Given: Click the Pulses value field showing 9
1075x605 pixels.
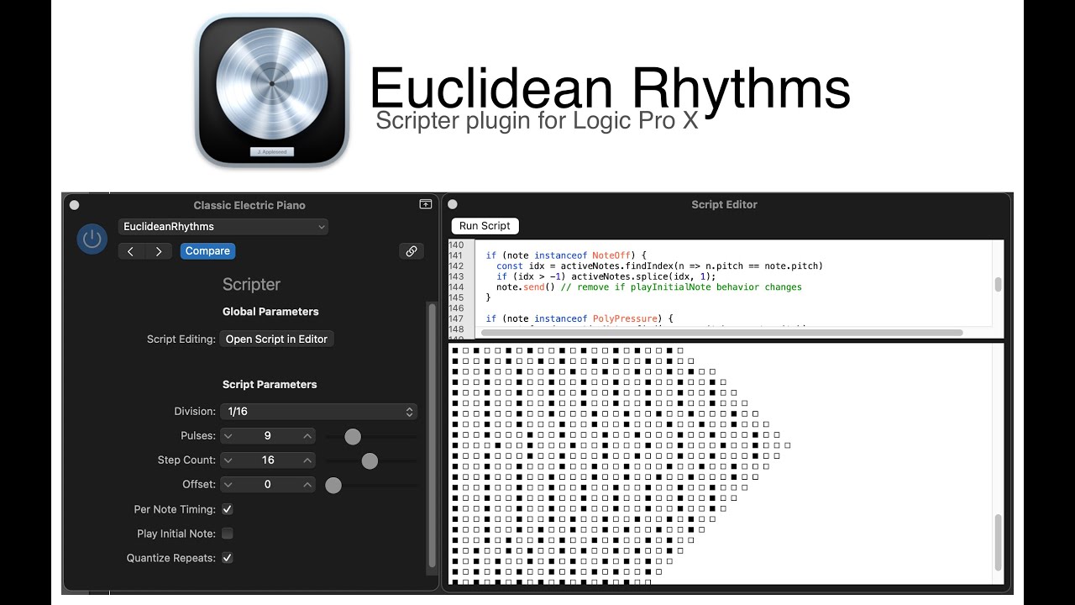Looking at the screenshot, I should click(267, 436).
